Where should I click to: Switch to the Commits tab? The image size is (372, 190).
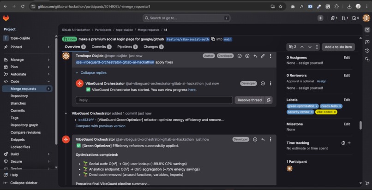click(102, 47)
